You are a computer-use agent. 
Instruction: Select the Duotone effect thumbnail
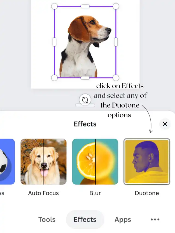(147, 162)
